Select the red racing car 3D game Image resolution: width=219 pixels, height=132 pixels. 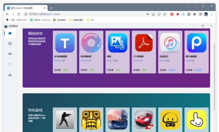(x=144, y=120)
